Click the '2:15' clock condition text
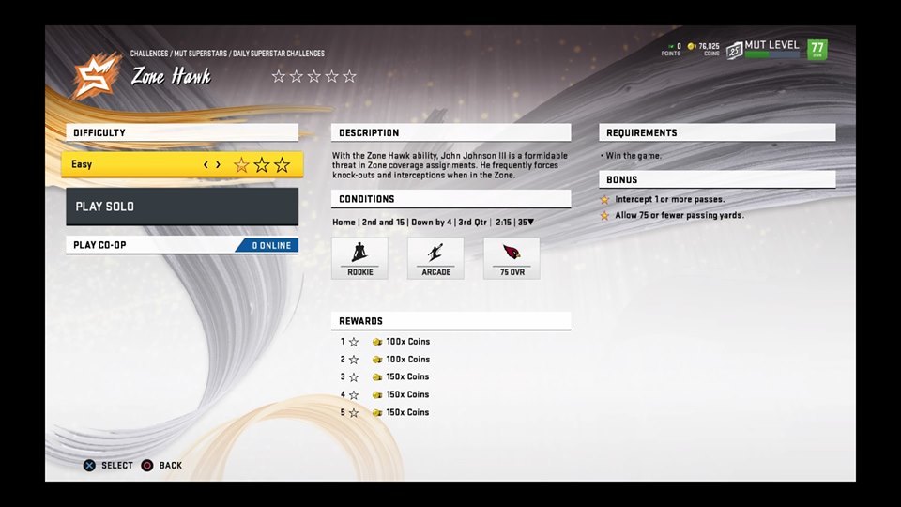Viewport: 901px width, 507px height. click(x=503, y=222)
